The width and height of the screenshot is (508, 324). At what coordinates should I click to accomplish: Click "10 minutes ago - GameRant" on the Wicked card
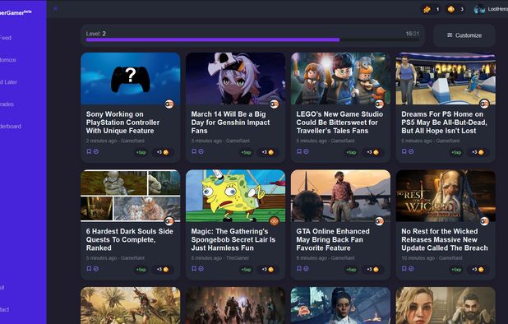pyautogui.click(x=432, y=258)
